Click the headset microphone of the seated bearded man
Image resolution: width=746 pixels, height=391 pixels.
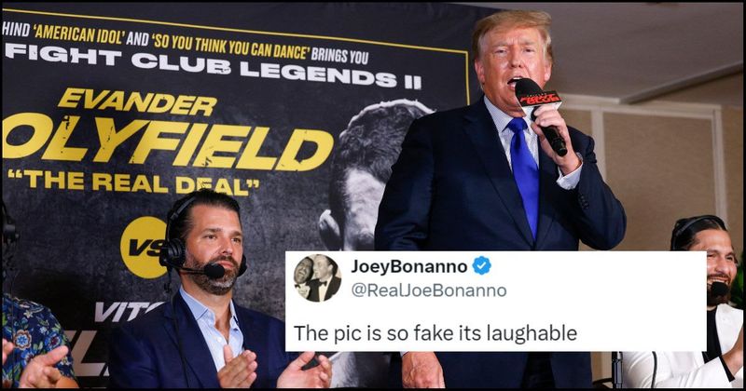coord(214,270)
